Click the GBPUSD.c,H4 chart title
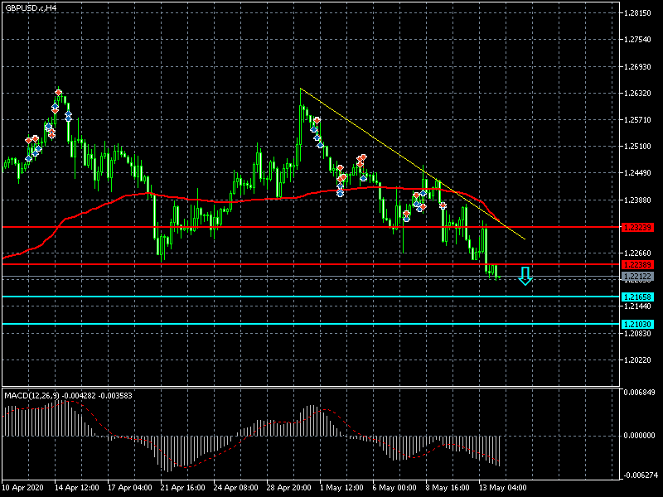This screenshot has width=663, height=497. (31, 7)
